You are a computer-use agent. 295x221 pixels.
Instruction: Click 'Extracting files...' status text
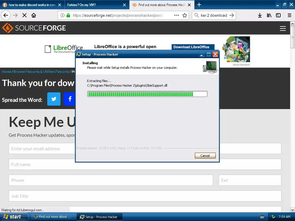point(99,81)
